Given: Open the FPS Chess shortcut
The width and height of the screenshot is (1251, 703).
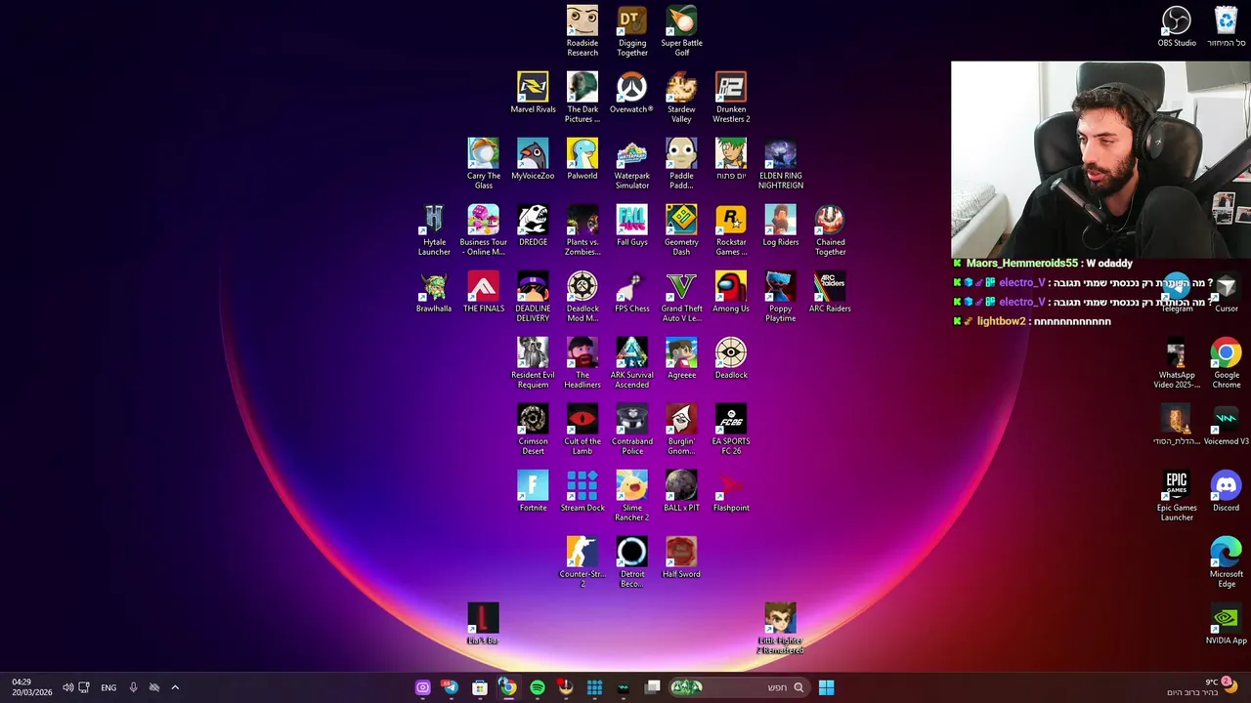Looking at the screenshot, I should (x=632, y=292).
